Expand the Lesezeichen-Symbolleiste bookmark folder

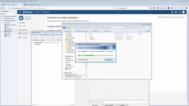click(1, 16)
